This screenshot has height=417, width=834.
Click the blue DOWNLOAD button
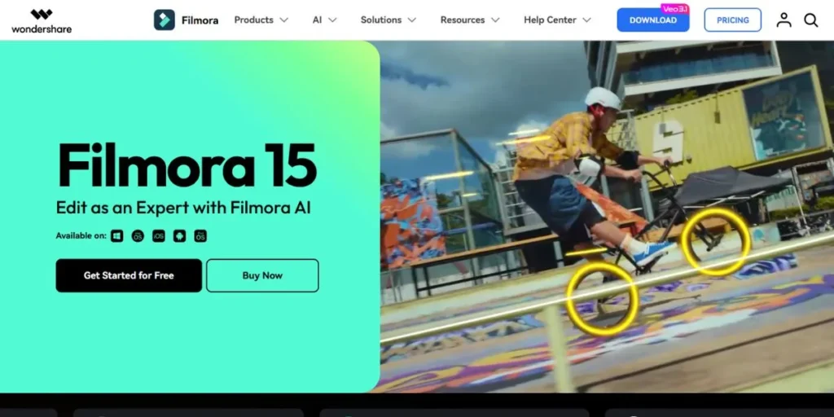coord(652,20)
